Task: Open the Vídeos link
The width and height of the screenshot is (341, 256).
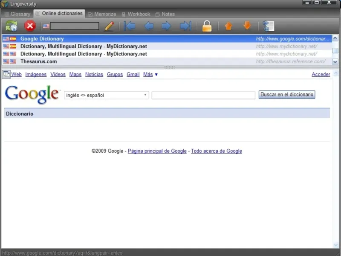Action: click(x=58, y=74)
